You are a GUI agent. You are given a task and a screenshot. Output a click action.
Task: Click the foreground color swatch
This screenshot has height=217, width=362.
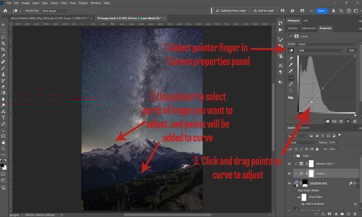(x=2, y=165)
